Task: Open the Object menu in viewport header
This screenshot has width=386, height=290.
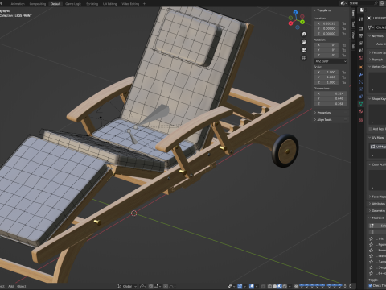Action: point(22,286)
